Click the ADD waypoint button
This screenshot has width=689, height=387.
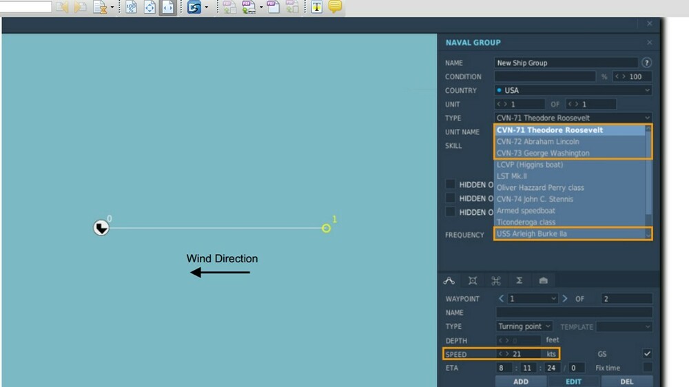point(521,381)
